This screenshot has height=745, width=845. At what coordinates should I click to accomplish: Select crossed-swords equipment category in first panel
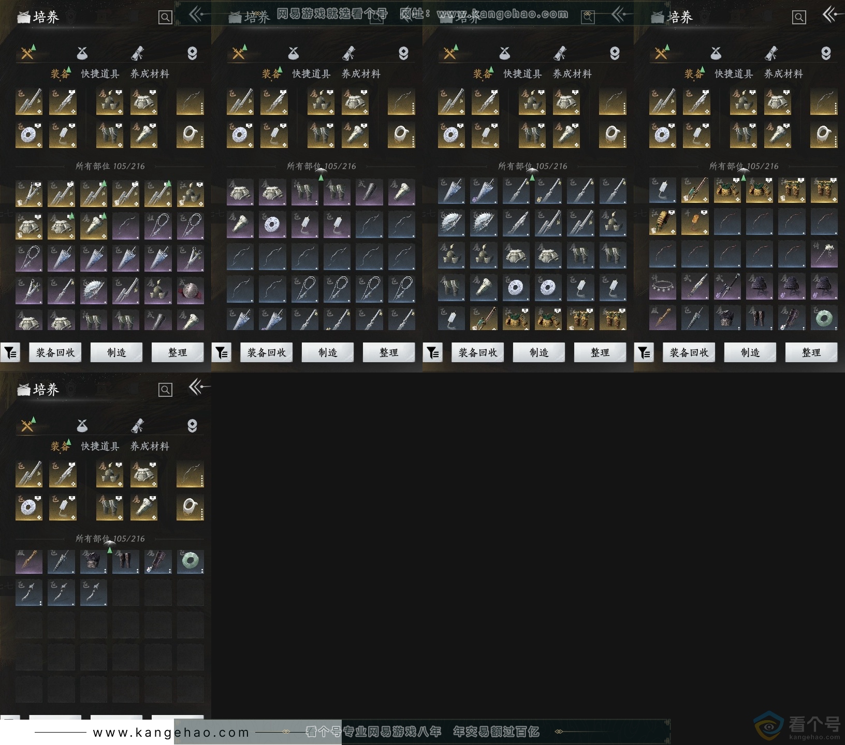[27, 53]
